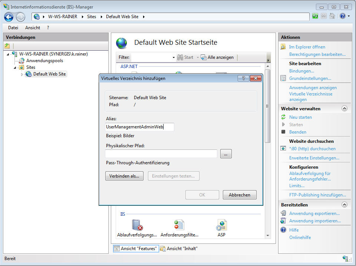Select Anwendungspools in the connections tree
This screenshot has width=356, height=266.
44,61
